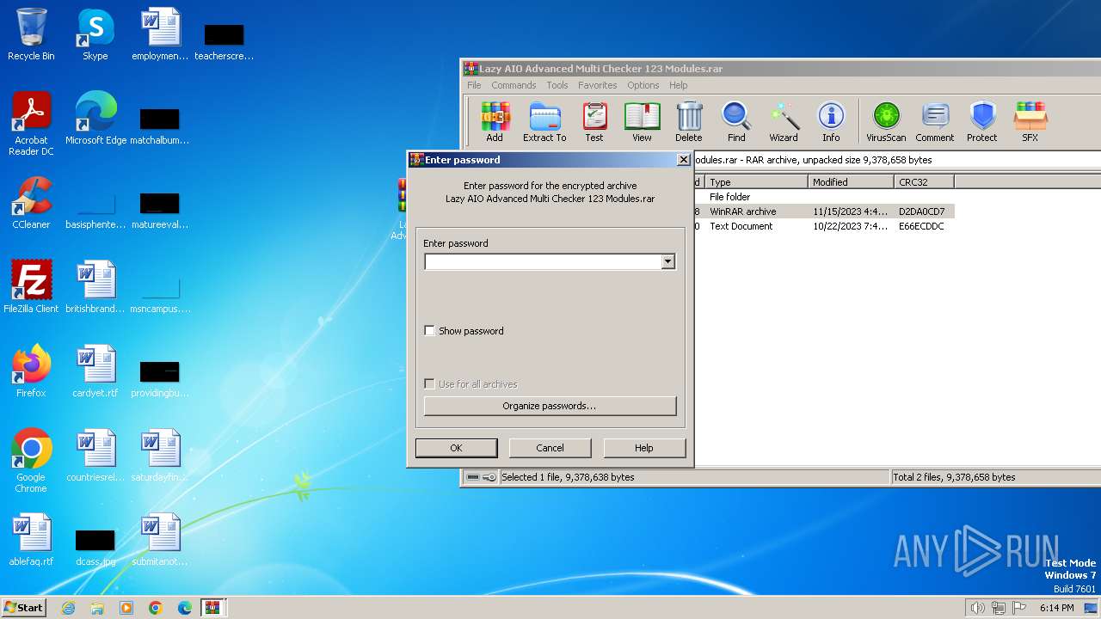
Task: Select the cardyet.rtf document icon
Action: pos(95,371)
